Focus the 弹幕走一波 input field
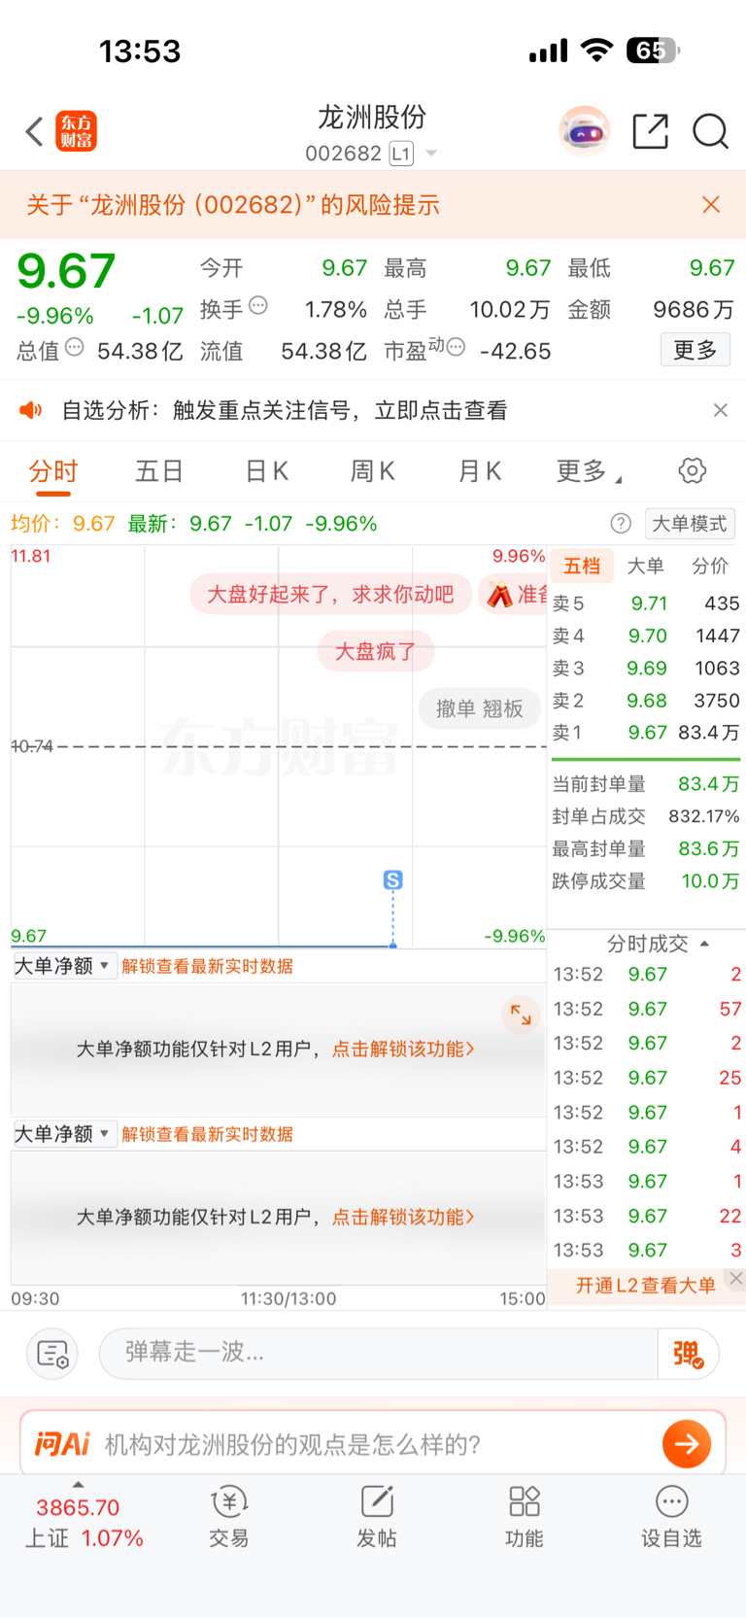This screenshot has width=746, height=1618. click(379, 1353)
